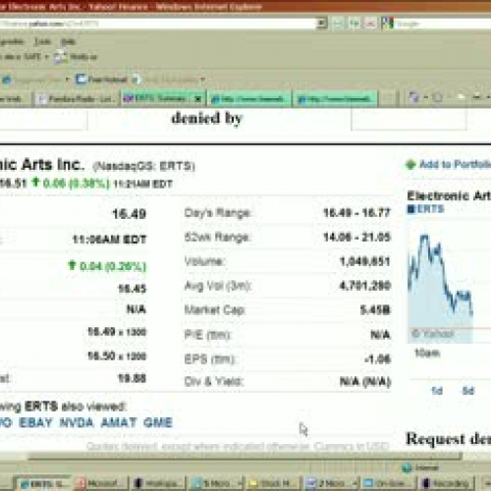Image resolution: width=491 pixels, height=491 pixels.
Task: Switch to Recording taskbar button
Action: [447, 483]
